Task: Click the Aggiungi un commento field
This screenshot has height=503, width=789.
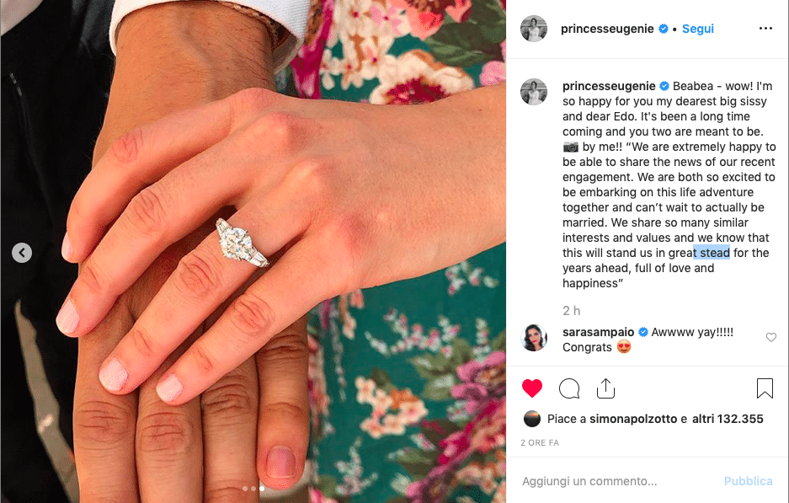Action: tap(619, 481)
